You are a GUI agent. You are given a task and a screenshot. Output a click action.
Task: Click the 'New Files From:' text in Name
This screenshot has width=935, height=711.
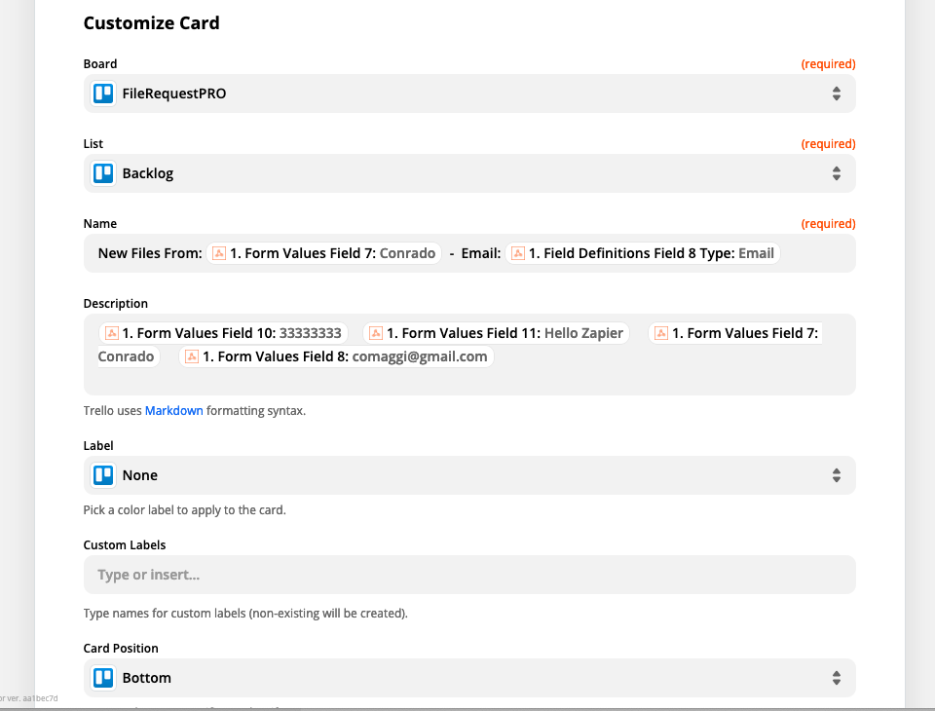coord(150,253)
